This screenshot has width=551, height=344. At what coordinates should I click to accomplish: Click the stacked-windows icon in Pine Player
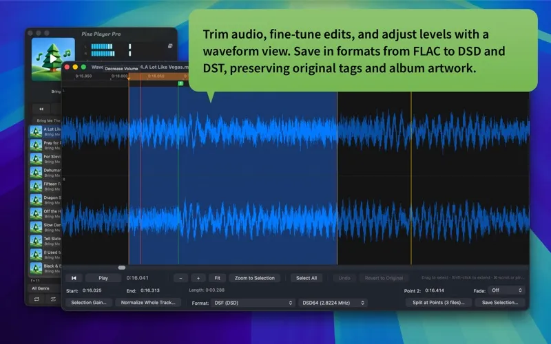tap(170, 46)
